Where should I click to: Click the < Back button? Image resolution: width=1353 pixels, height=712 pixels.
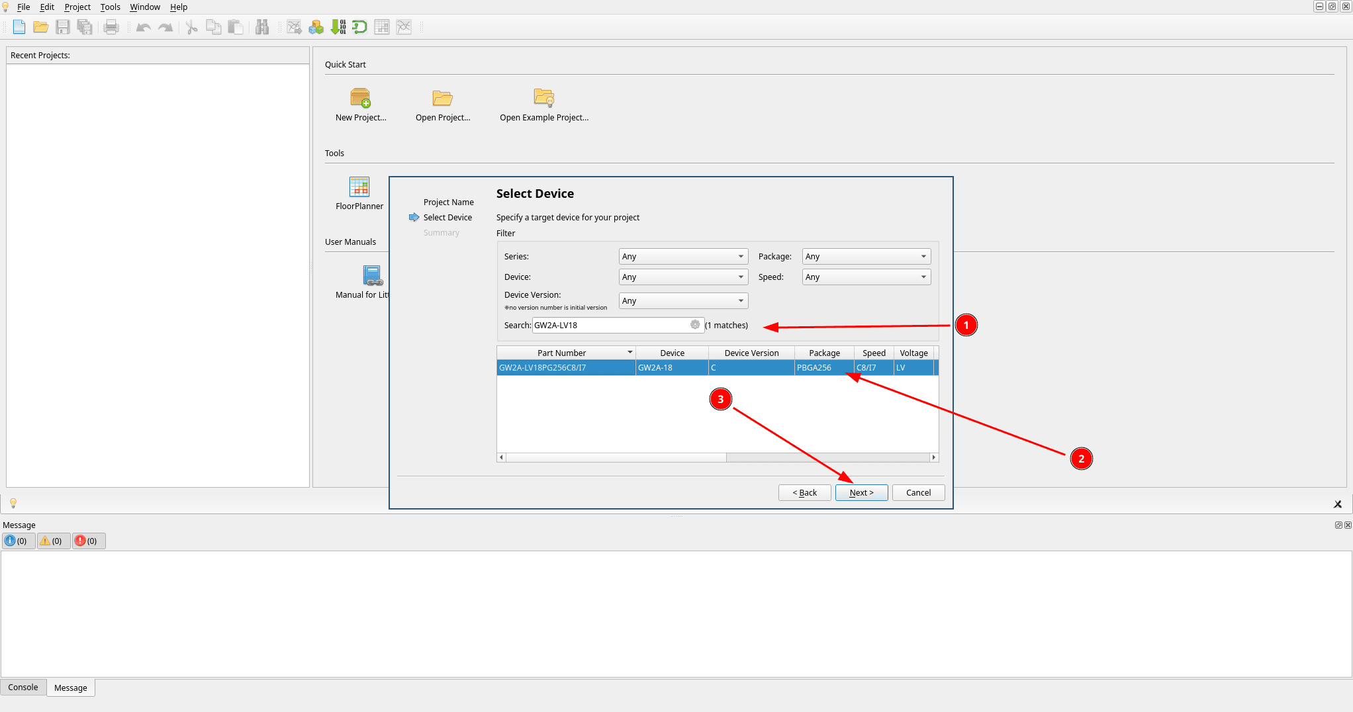click(x=804, y=492)
